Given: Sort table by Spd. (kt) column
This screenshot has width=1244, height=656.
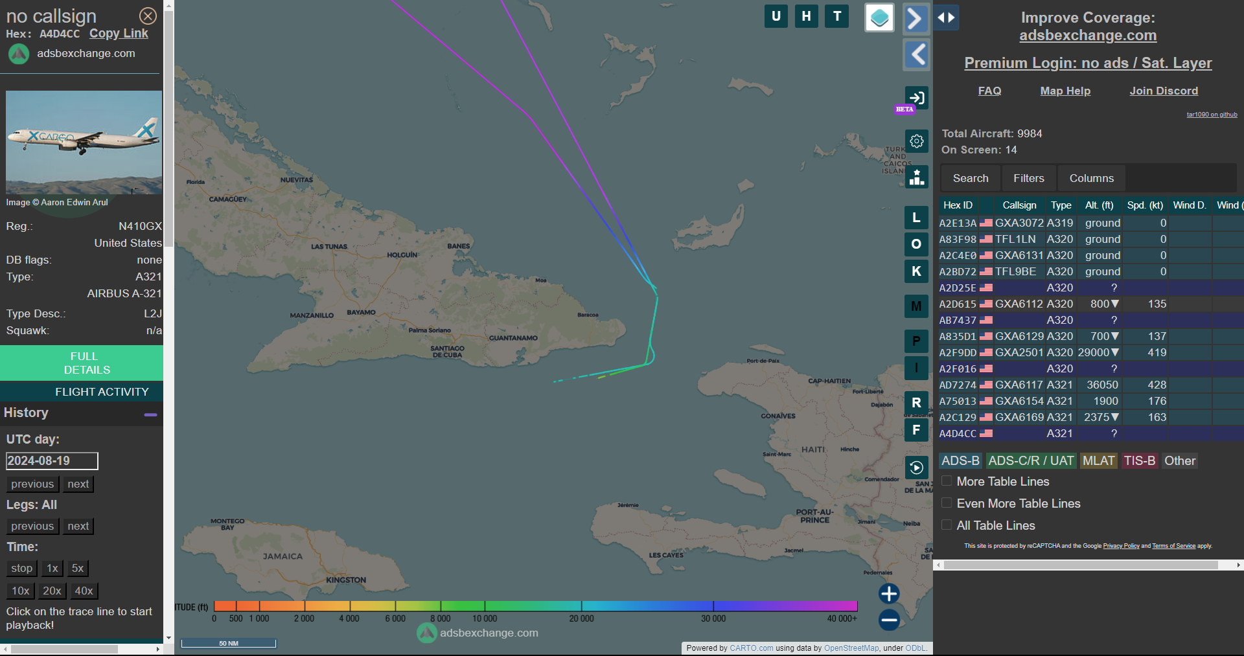Looking at the screenshot, I should point(1145,205).
